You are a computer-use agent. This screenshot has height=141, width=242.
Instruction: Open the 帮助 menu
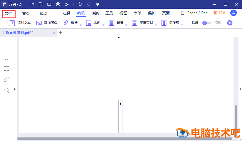[x=43, y=13]
